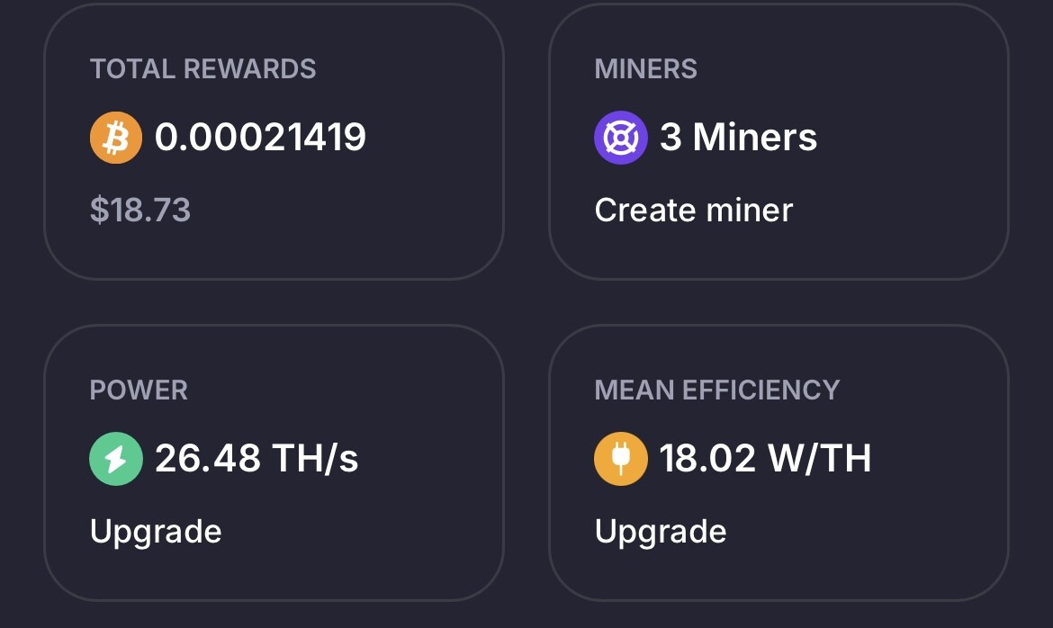
Task: Select the 0.00021419 BTC rewards value
Action: pyautogui.click(x=261, y=137)
